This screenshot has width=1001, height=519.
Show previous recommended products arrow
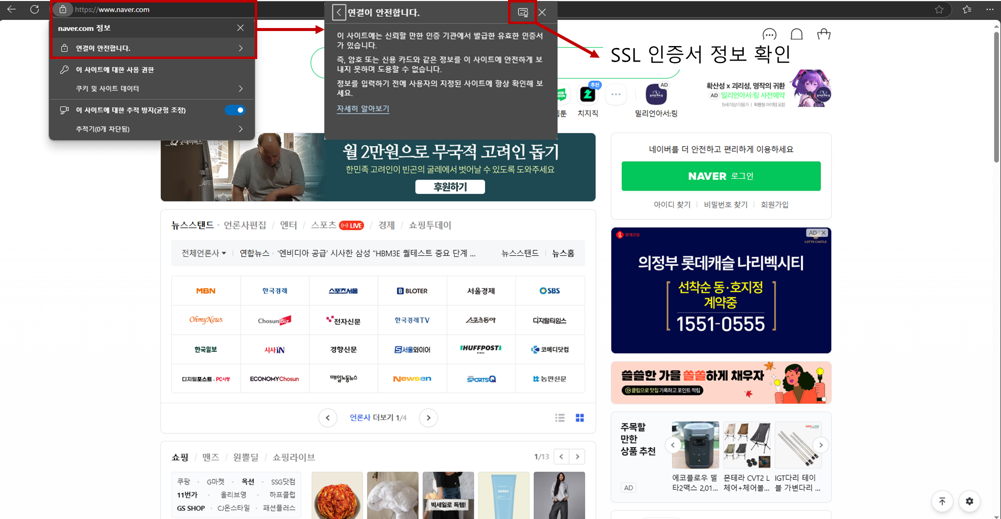(673, 445)
